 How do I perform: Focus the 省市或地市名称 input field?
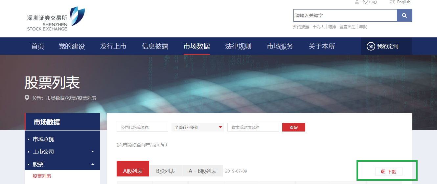point(253,127)
